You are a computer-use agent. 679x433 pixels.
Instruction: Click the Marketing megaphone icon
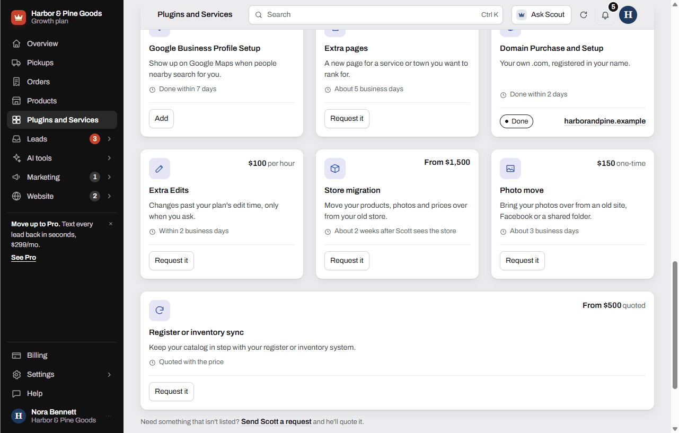(16, 177)
